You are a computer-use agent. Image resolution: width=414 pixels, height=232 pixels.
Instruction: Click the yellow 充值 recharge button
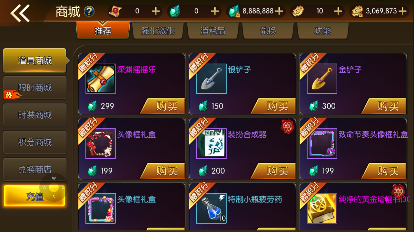tap(34, 196)
